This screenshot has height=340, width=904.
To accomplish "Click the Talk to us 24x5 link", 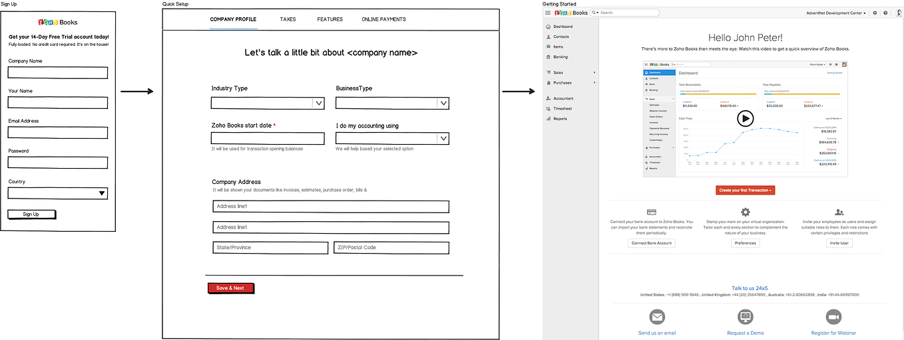I will click(x=750, y=288).
